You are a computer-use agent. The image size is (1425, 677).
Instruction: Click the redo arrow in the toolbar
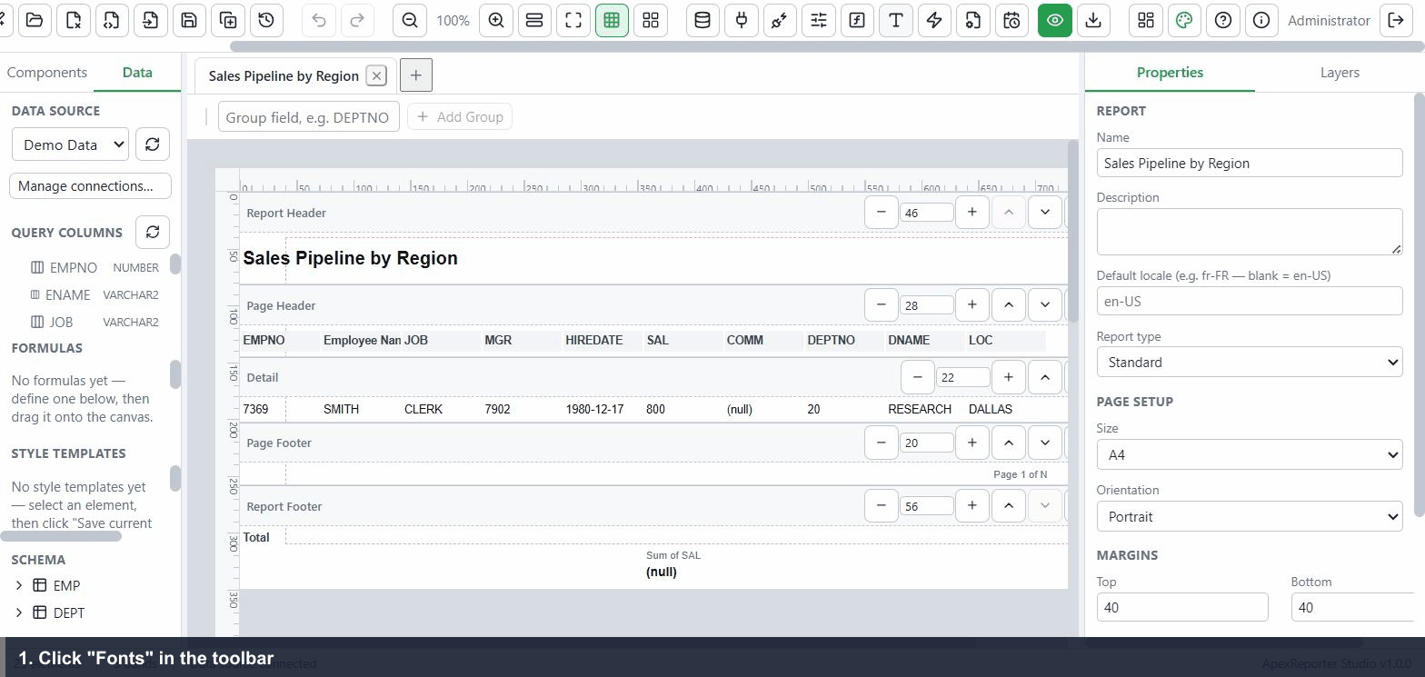357,20
